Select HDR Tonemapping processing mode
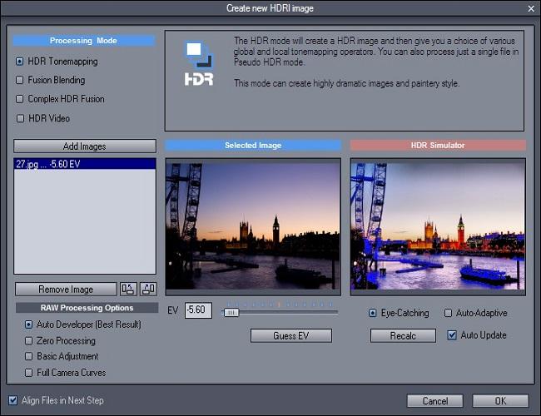Screen dimensions: 541x416 point(20,62)
